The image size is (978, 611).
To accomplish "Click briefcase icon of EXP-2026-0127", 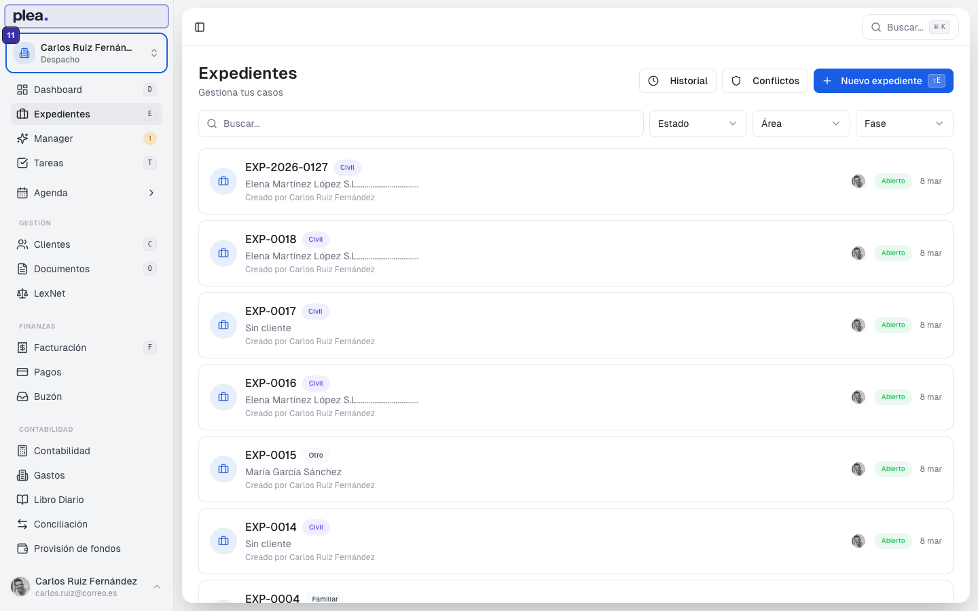I will [x=223, y=181].
